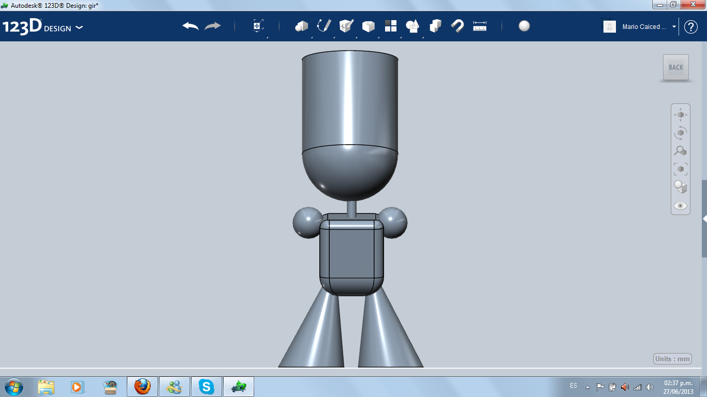Switch to Windows Live Messenger in taskbar
The height and width of the screenshot is (397, 707).
click(174, 387)
